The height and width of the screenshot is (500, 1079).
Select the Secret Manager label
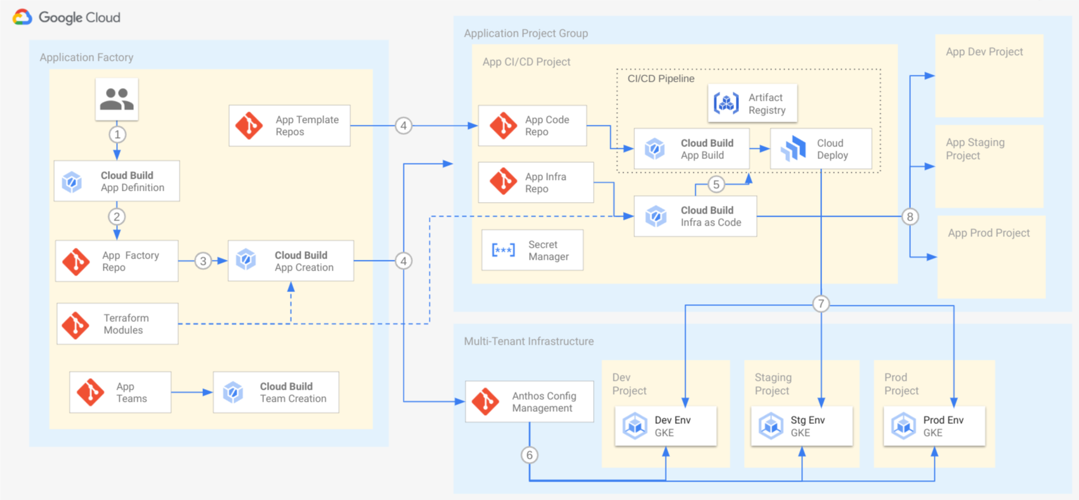click(548, 250)
